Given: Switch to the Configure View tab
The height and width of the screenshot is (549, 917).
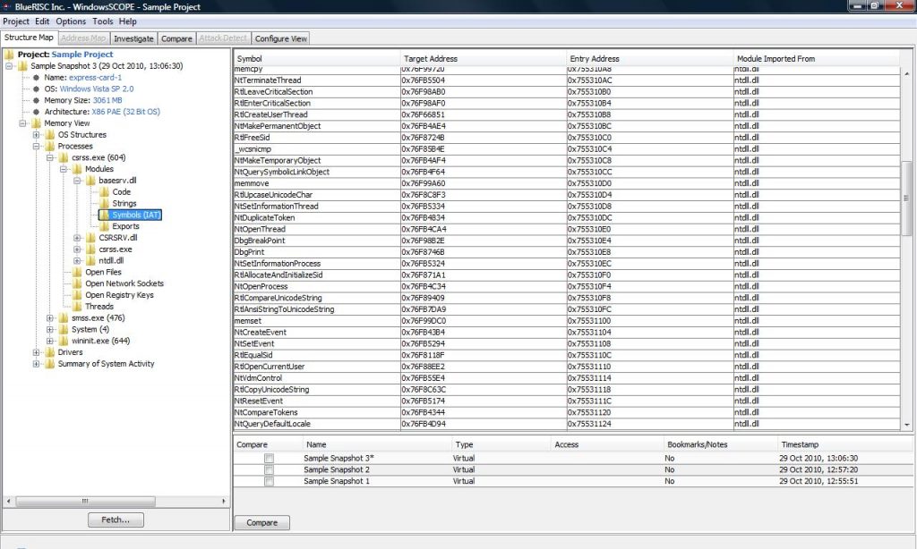Looking at the screenshot, I should [x=280, y=38].
